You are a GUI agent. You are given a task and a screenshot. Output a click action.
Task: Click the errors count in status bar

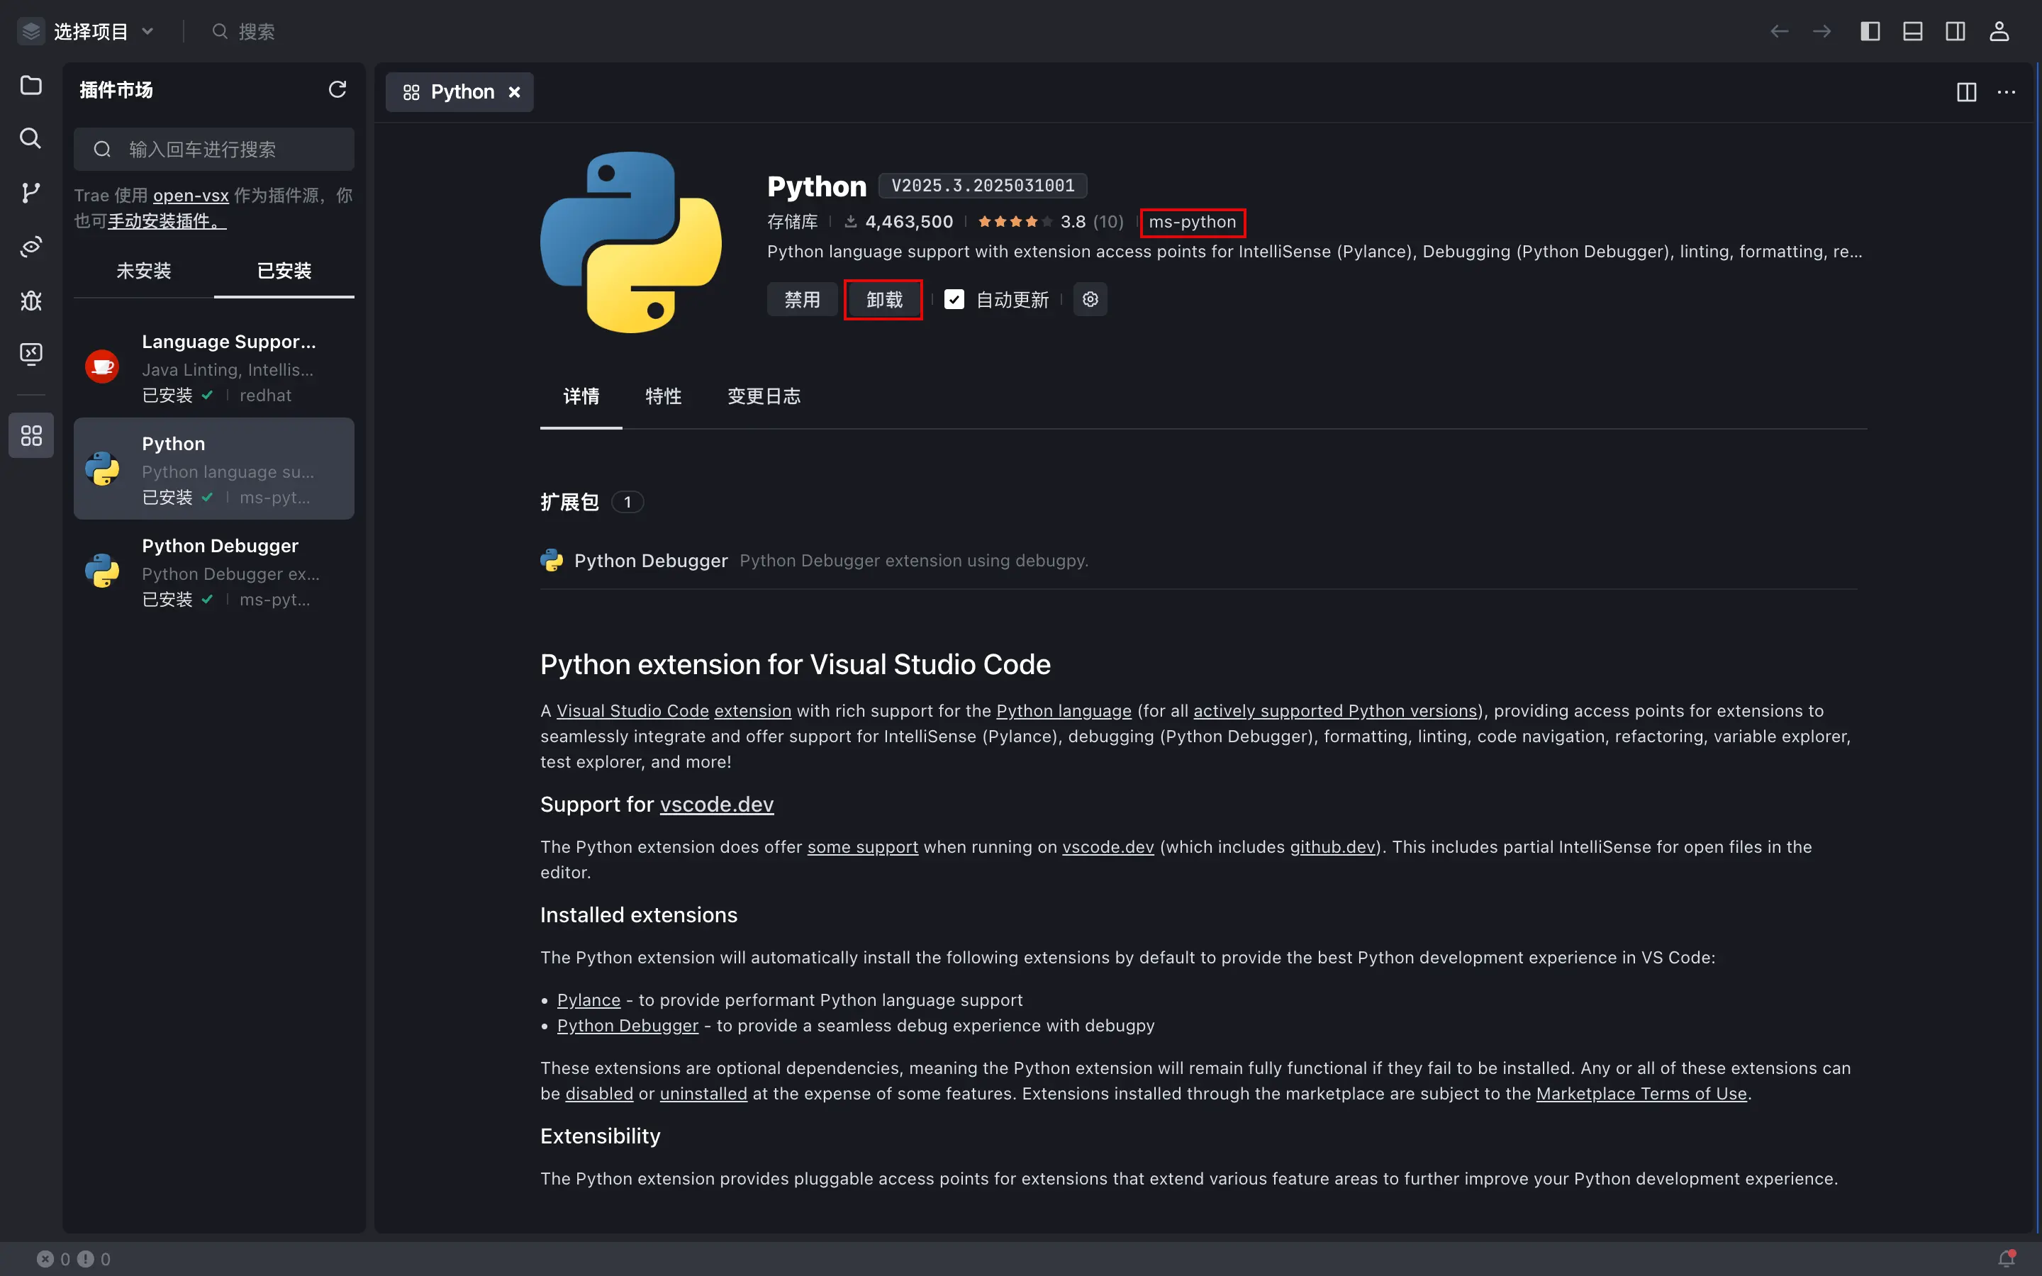point(54,1259)
